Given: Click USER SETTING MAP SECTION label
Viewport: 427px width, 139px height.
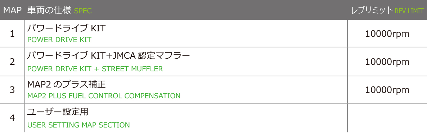Looking at the screenshot, I should [x=79, y=125].
